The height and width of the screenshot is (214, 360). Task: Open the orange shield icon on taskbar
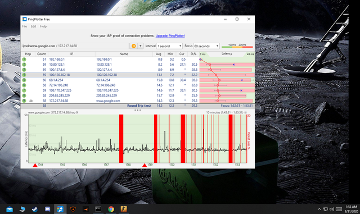pyautogui.click(x=73, y=209)
